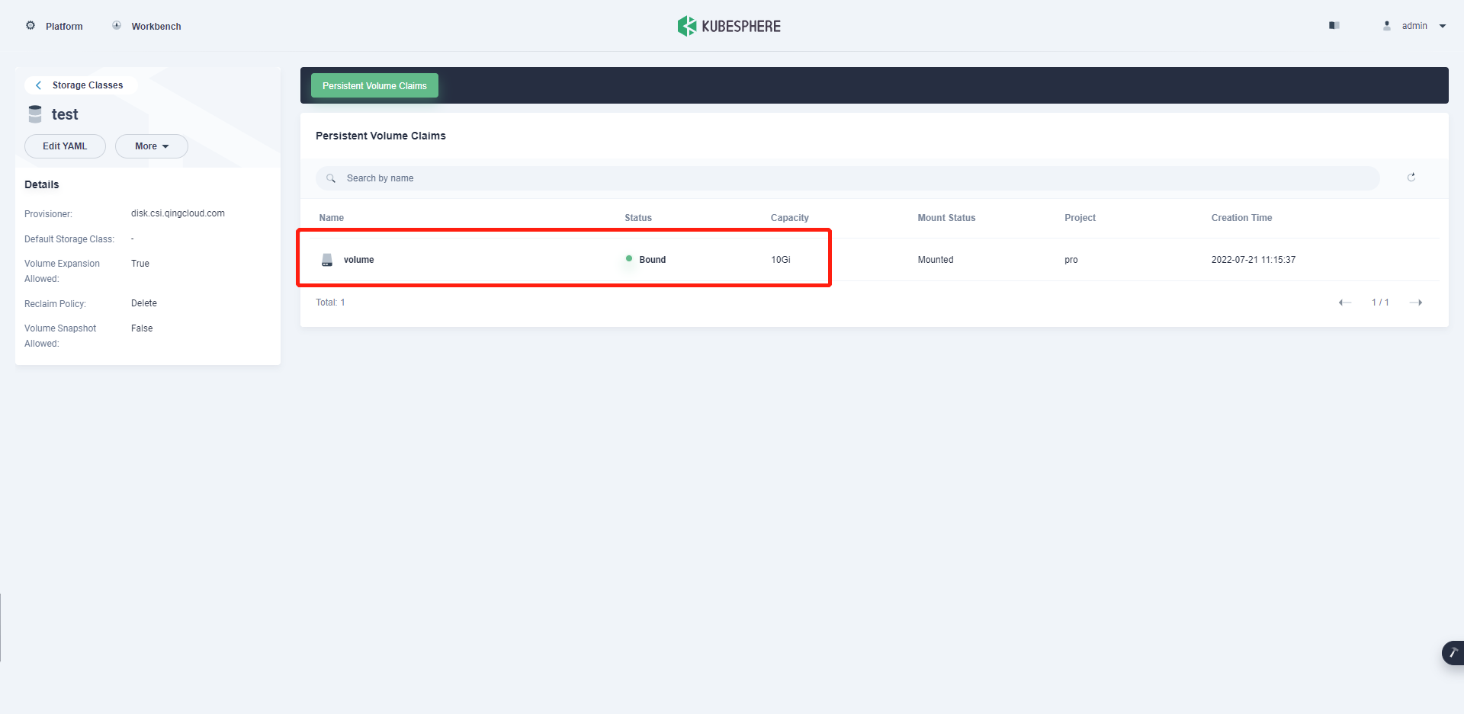Image resolution: width=1464 pixels, height=714 pixels.
Task: Click the Mount Status column header
Action: (x=946, y=218)
